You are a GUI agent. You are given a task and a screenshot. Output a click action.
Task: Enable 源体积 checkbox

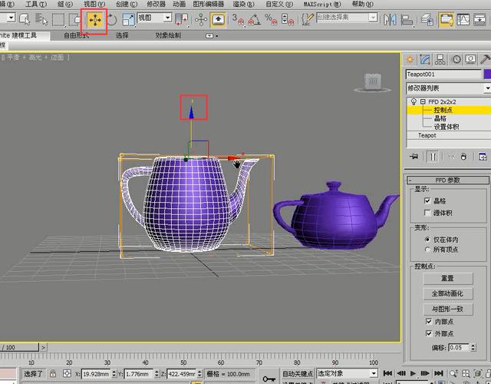[427, 213]
